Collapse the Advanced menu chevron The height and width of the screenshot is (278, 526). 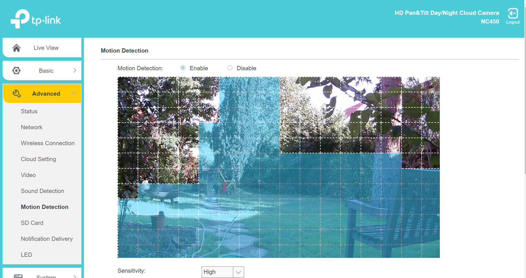coord(74,93)
